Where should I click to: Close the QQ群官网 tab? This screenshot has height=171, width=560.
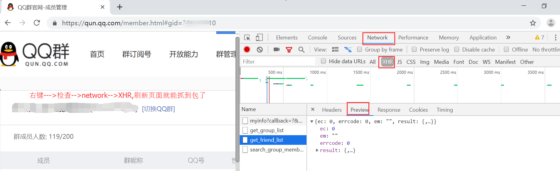(x=103, y=7)
